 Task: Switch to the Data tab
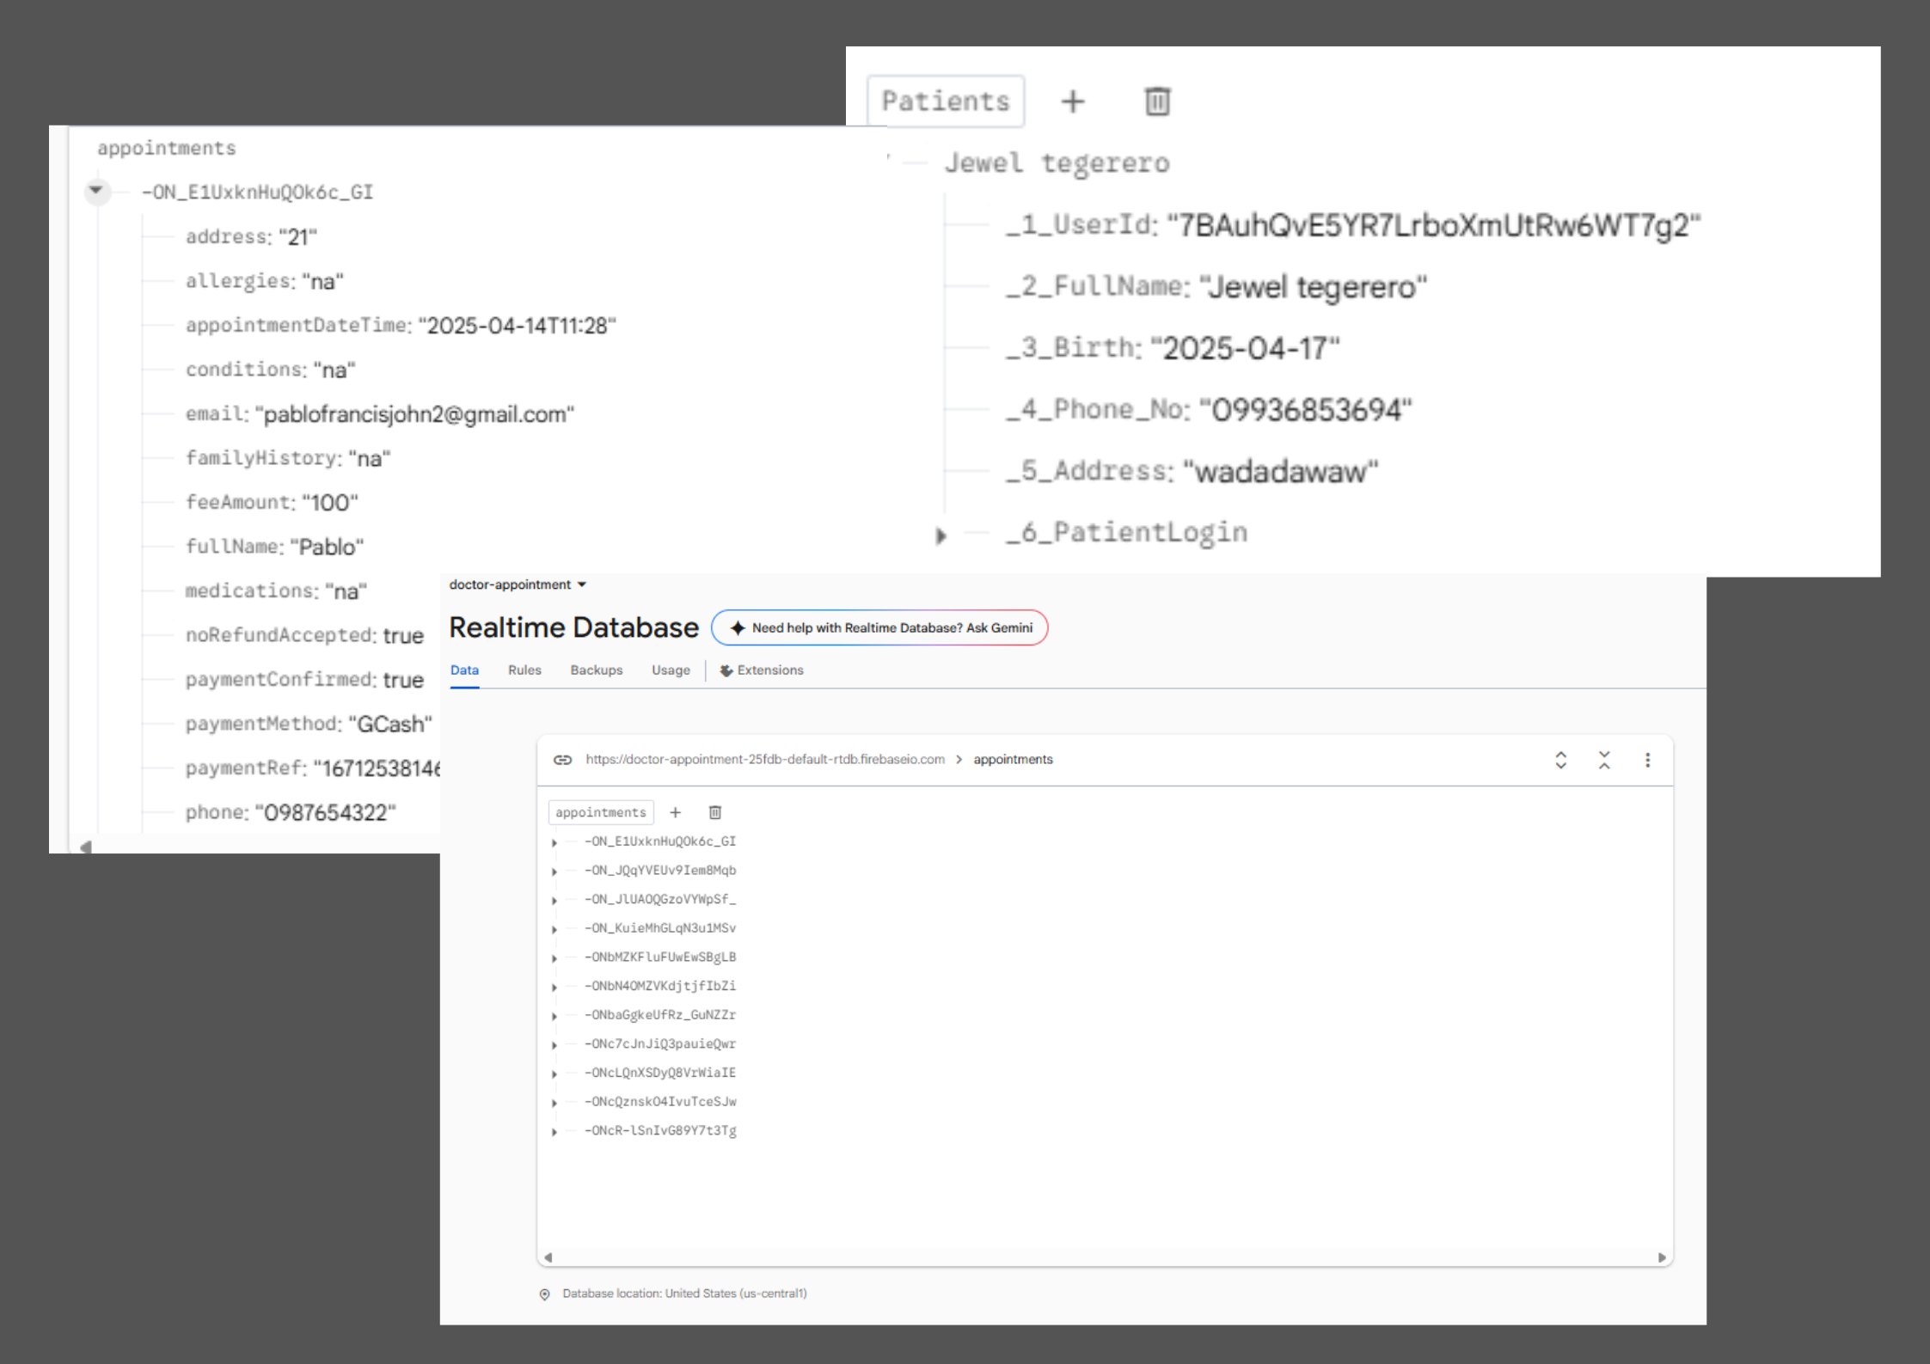pyautogui.click(x=464, y=670)
